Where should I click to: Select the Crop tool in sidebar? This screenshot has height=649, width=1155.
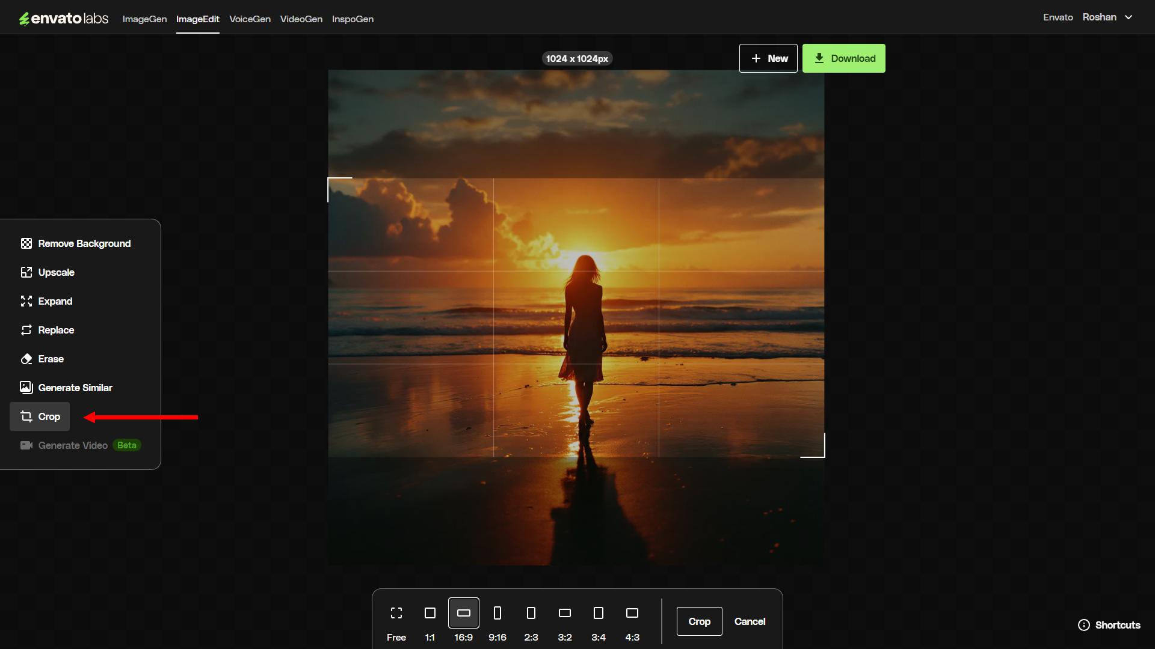(40, 416)
